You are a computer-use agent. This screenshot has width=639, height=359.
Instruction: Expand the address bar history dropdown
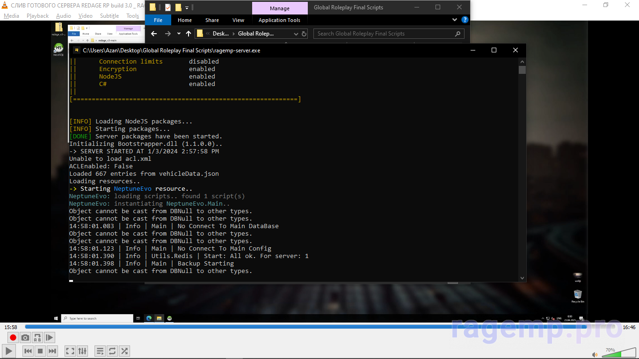(296, 34)
